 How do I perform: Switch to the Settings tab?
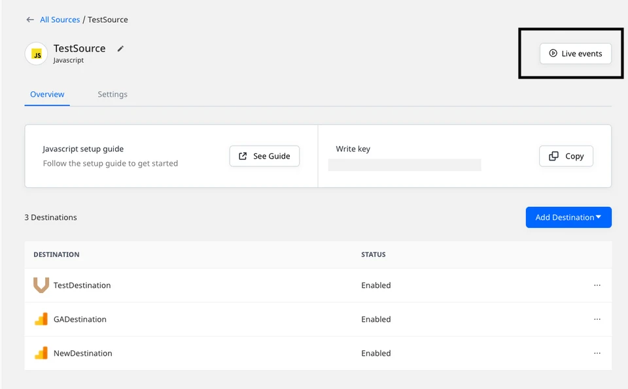(112, 94)
